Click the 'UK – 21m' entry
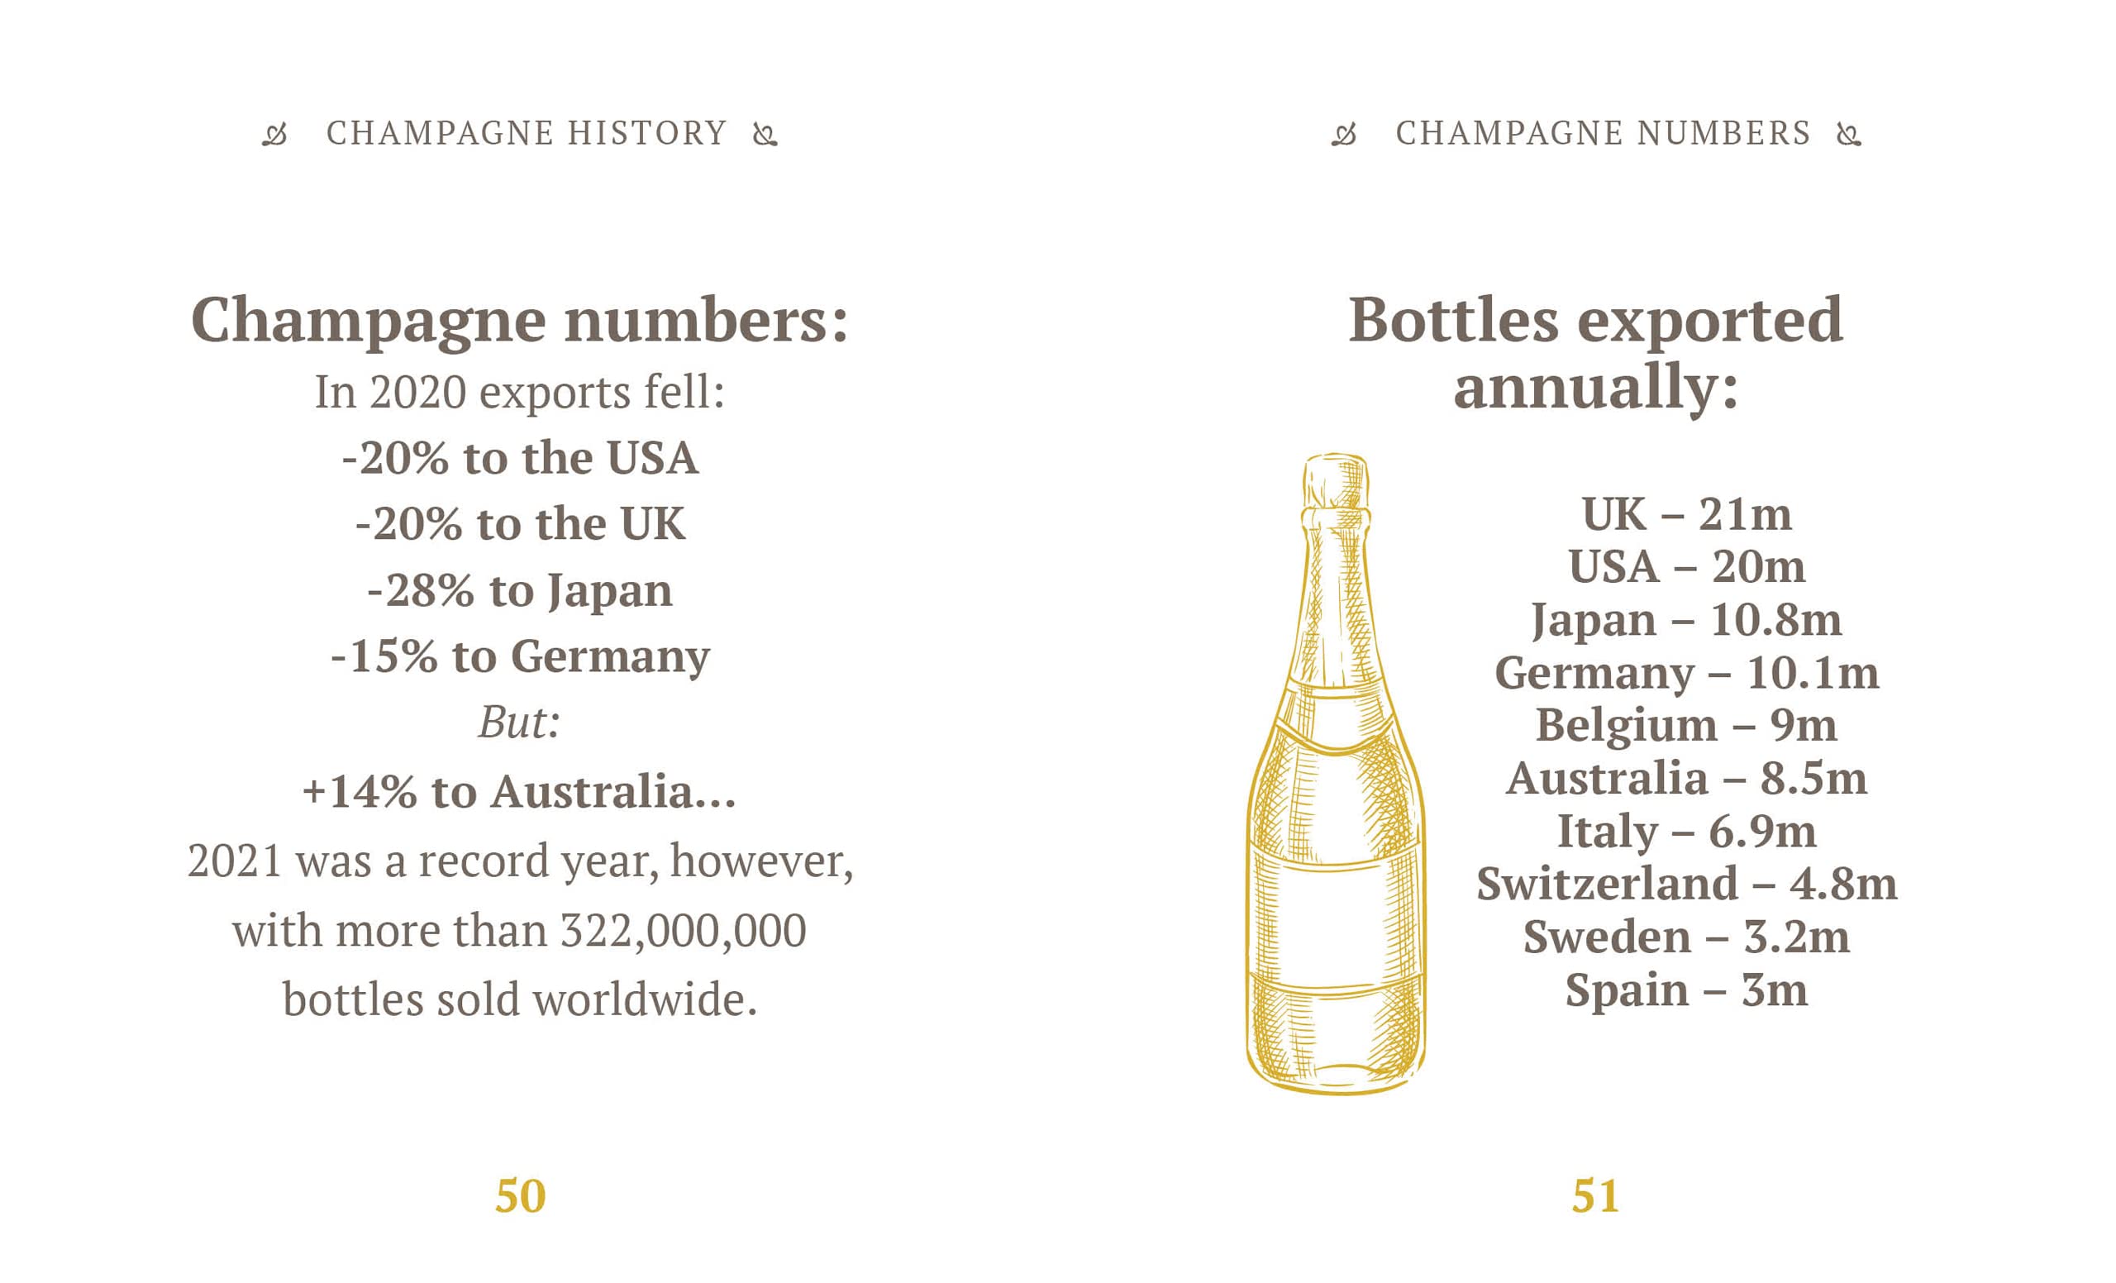This screenshot has width=2116, height=1283. (1687, 514)
